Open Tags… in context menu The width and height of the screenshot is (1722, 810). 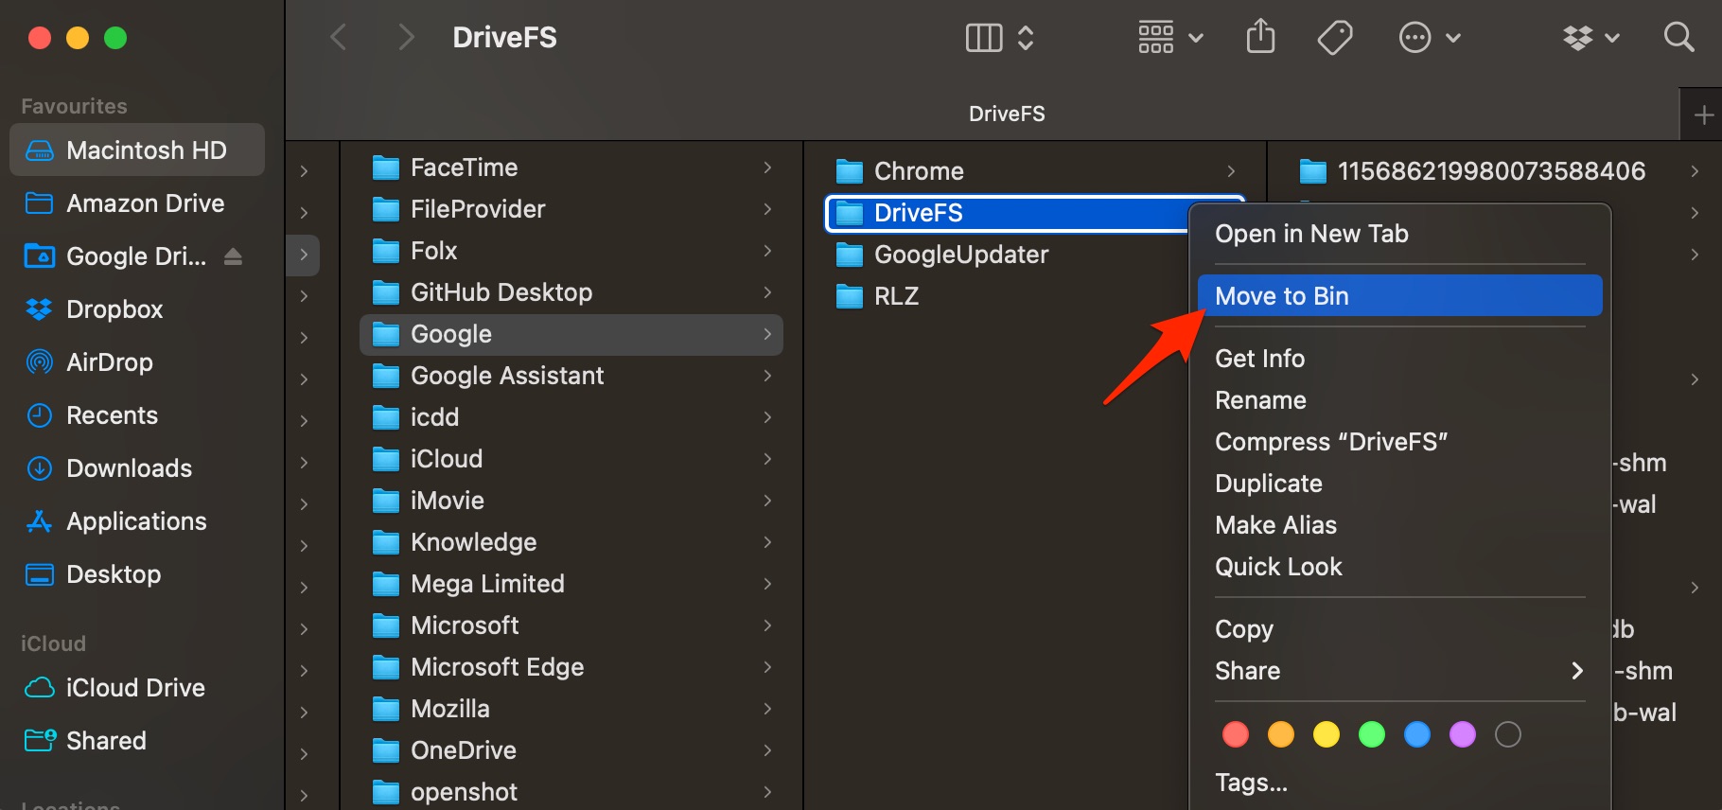click(1399, 783)
